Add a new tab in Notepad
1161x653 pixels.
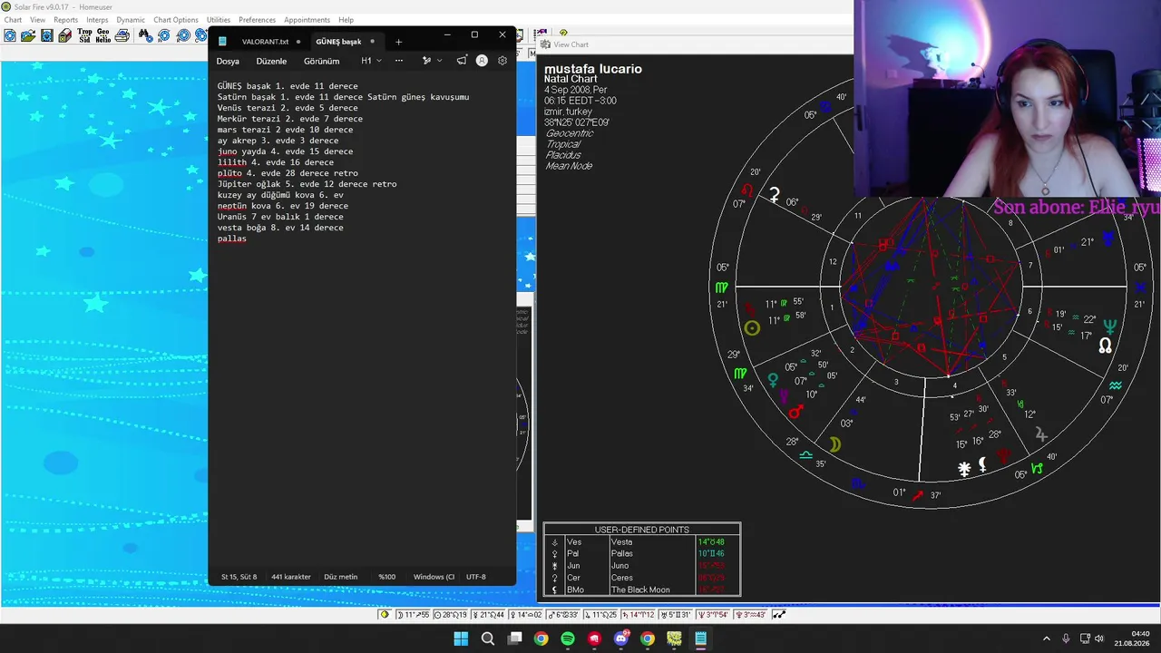(398, 42)
